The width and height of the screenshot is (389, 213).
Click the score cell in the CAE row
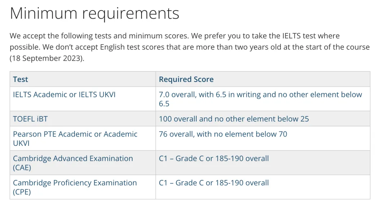tap(214, 159)
